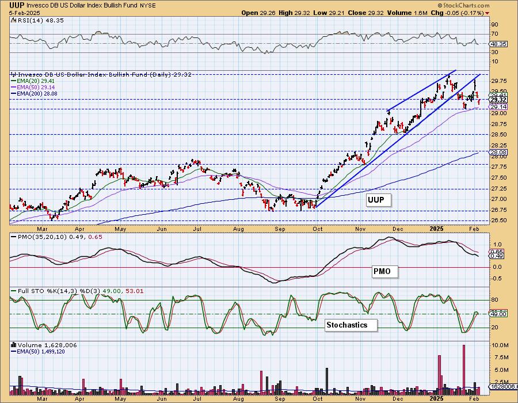The width and height of the screenshot is (518, 403).
Task: Click the candlestick icon before the Invesco (Daily) legend
Action: pos(13,74)
